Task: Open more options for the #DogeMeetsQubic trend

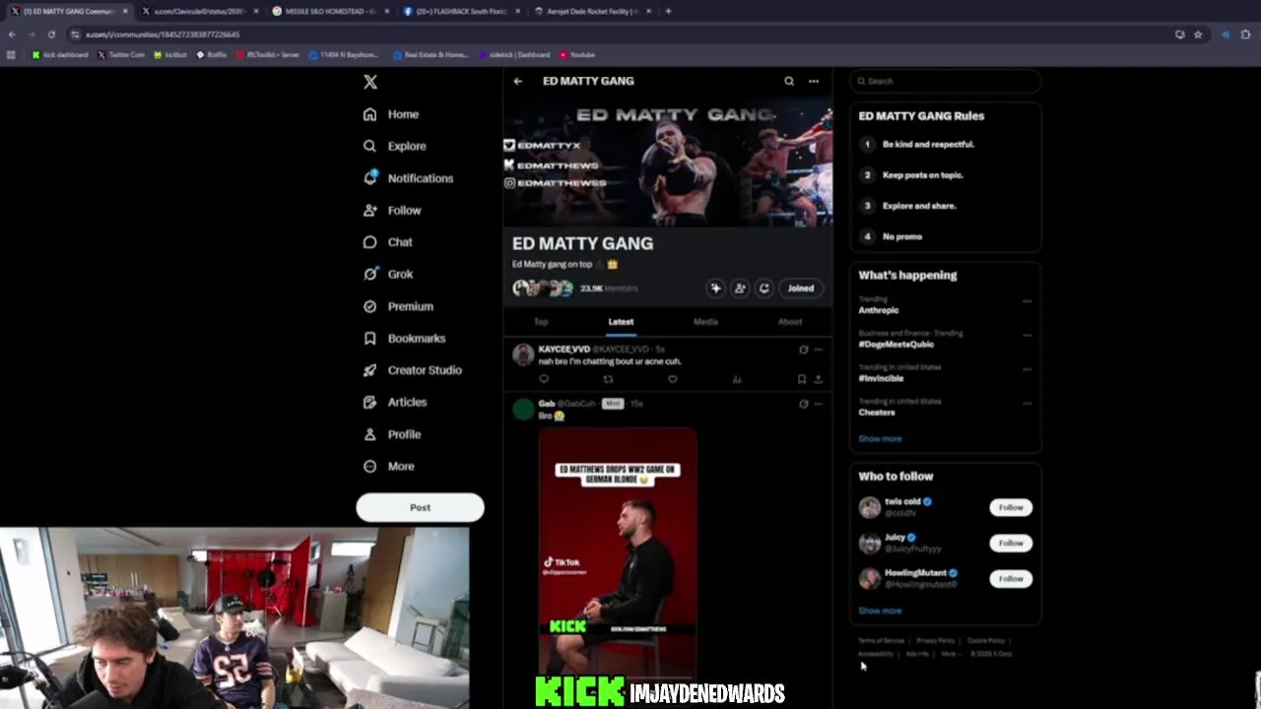Action: tap(1027, 335)
